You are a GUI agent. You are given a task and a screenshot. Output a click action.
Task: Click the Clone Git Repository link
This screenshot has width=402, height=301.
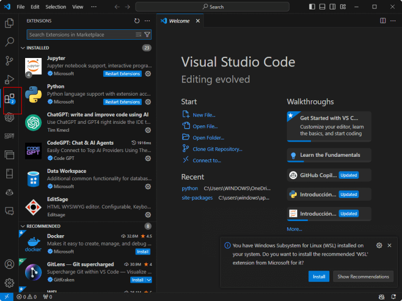point(217,149)
